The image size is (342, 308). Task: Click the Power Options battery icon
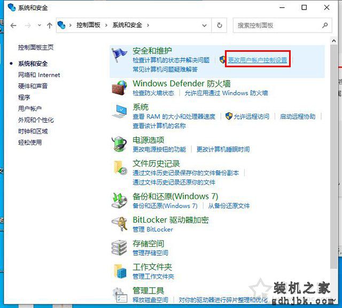click(119, 144)
